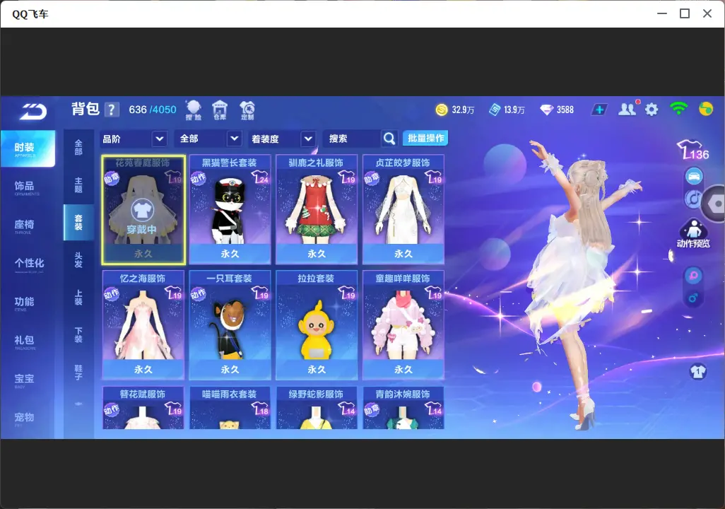Switch to the 宠物 pet tab
Image resolution: width=725 pixels, height=509 pixels.
pos(27,418)
